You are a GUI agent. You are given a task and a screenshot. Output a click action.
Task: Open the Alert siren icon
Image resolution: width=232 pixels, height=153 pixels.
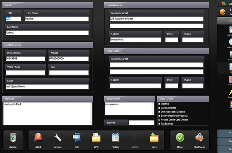click(x=38, y=138)
